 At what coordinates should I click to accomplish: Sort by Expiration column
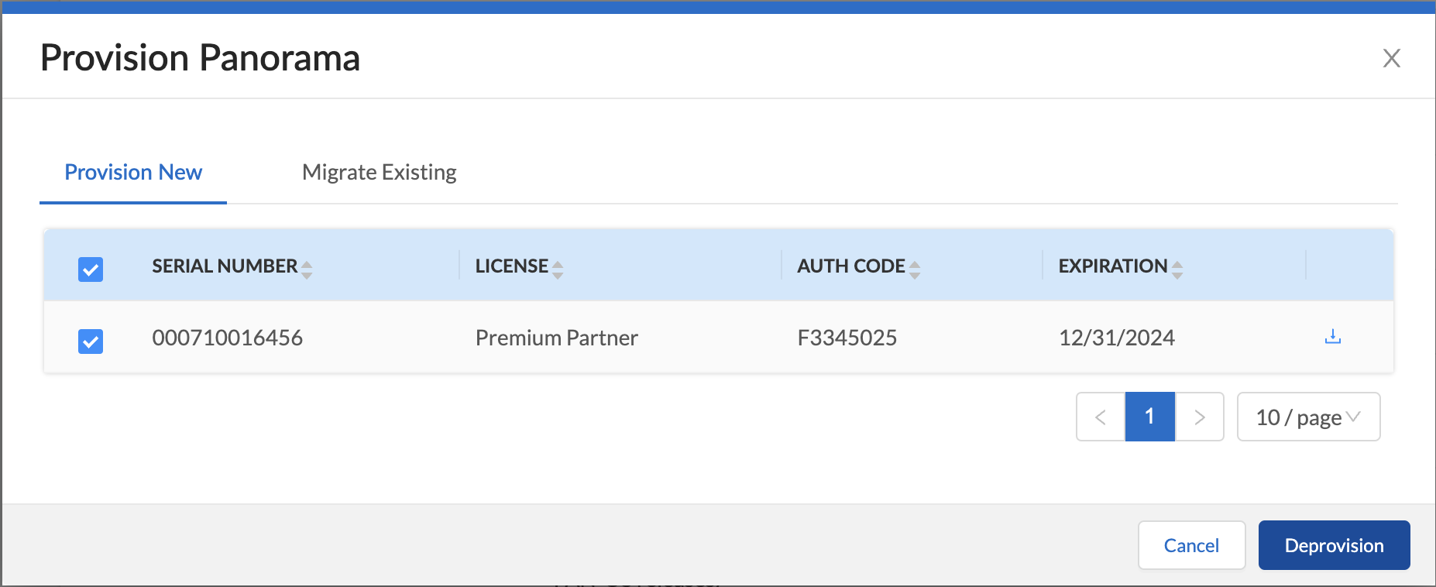(1177, 269)
